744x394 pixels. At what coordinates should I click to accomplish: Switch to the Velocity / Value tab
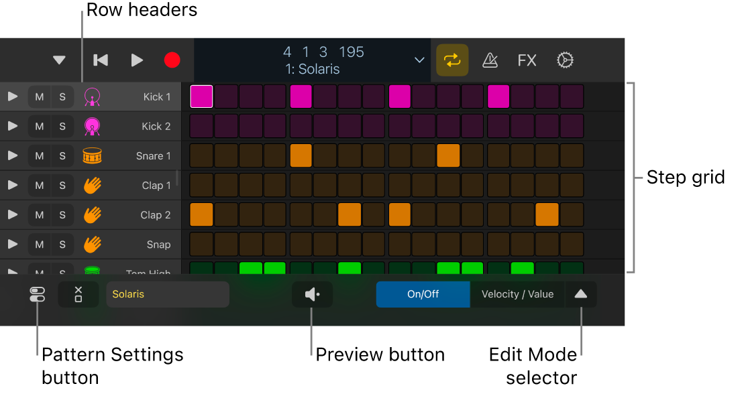point(517,294)
